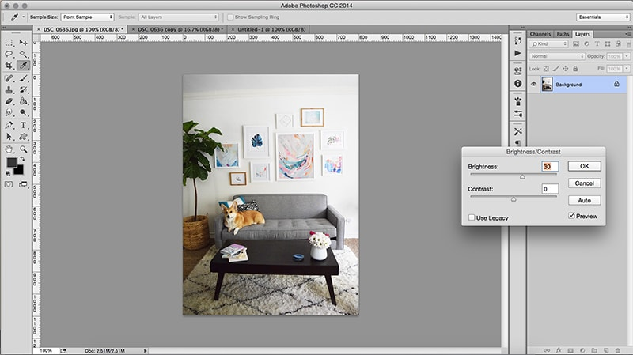Switch to the Paths tab
633x355 pixels.
(563, 34)
